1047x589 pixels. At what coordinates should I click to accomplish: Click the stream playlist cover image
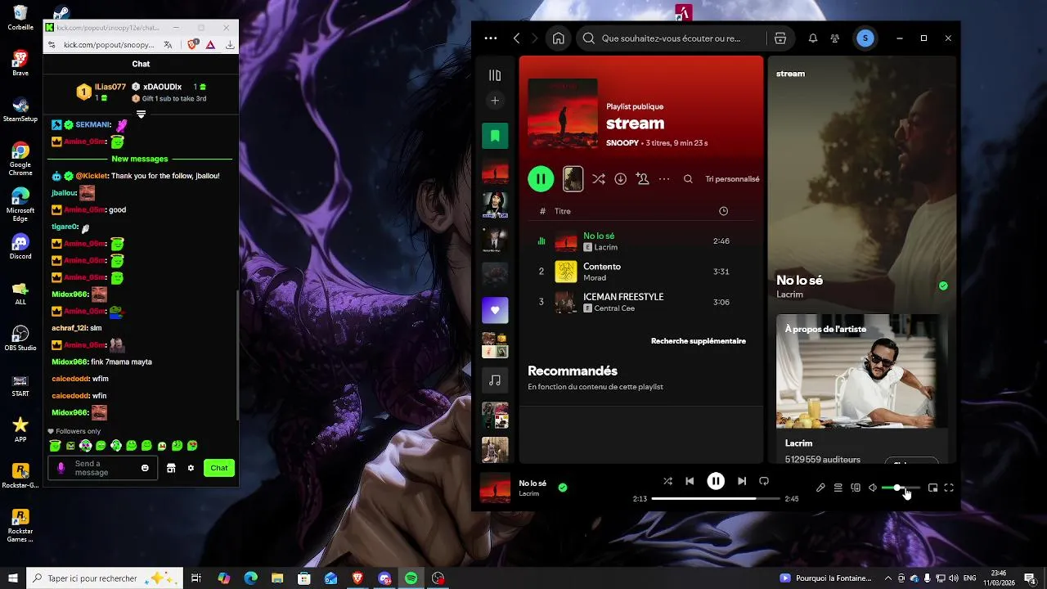click(x=563, y=113)
